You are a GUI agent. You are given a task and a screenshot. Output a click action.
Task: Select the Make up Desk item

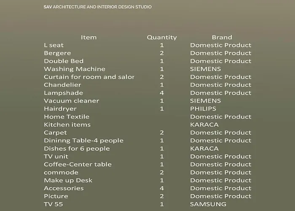(68, 181)
